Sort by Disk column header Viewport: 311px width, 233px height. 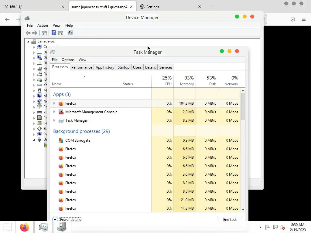pos(207,81)
